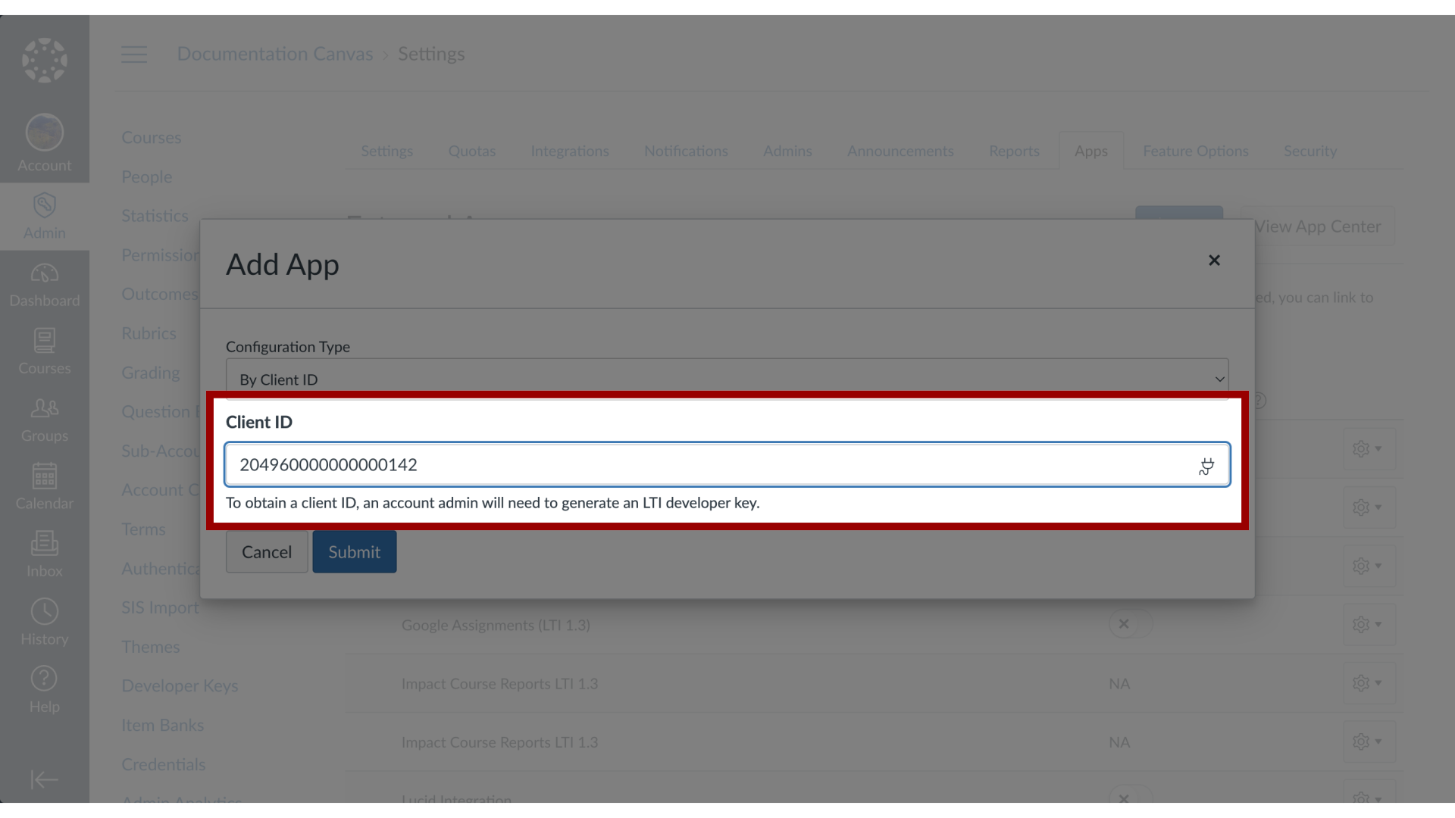Click the Cancel button
1455x818 pixels.
[266, 551]
